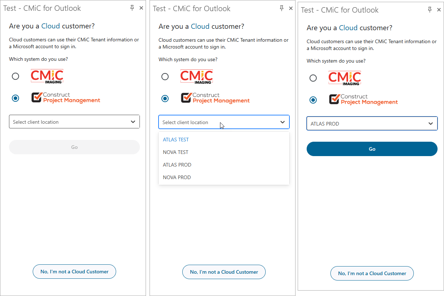The width and height of the screenshot is (444, 296).
Task: Pin the pane showing ATLAS PROD selected
Action: tap(430, 10)
